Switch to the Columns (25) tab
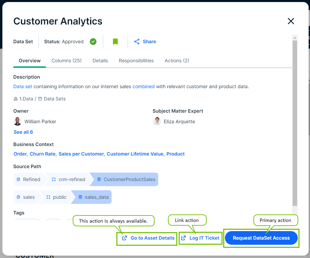The height and width of the screenshot is (258, 310). tap(66, 61)
